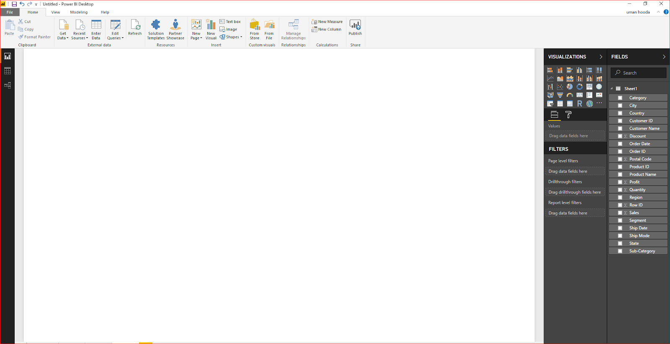Collapse the Fields pane
The width and height of the screenshot is (670, 344).
click(x=664, y=57)
